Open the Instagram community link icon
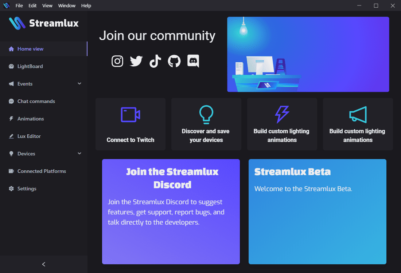This screenshot has height=273, width=401. click(x=117, y=61)
